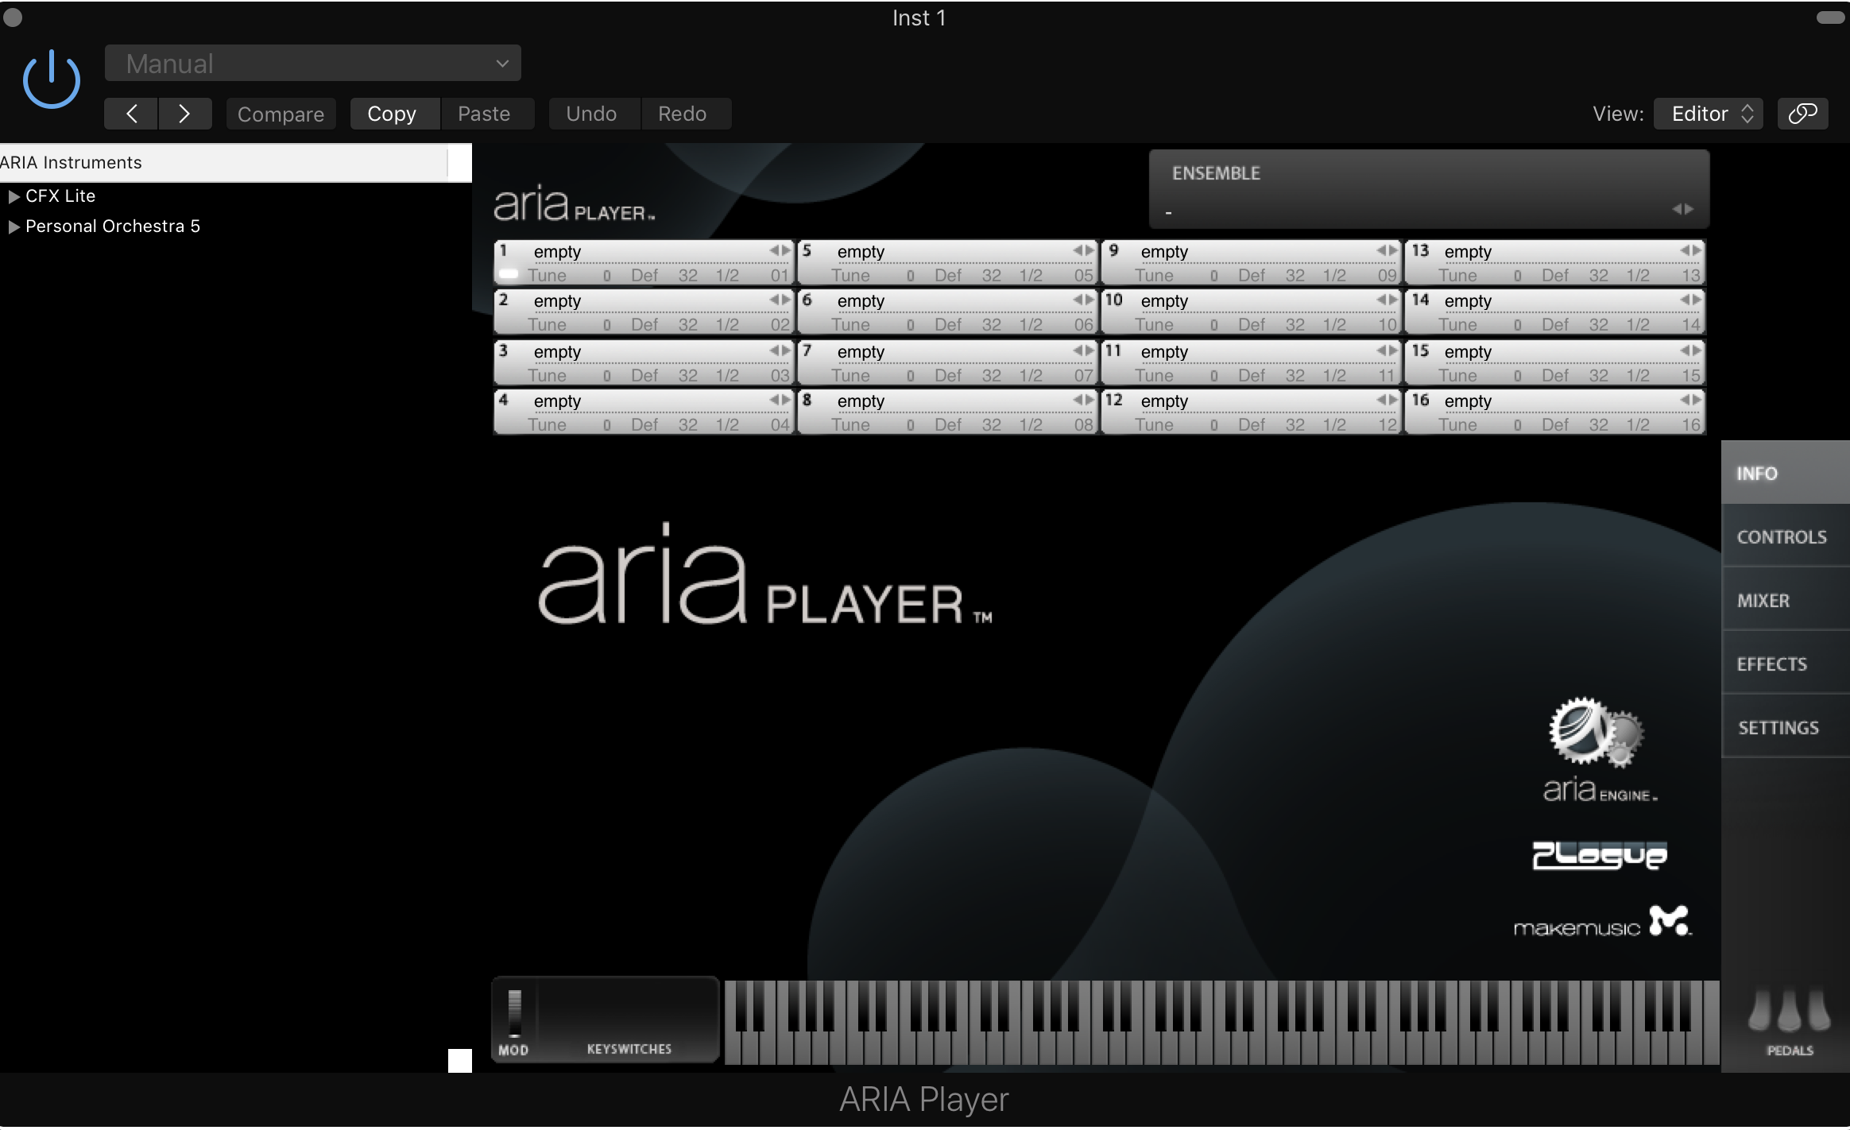
Task: Toggle the Compare button
Action: click(281, 114)
